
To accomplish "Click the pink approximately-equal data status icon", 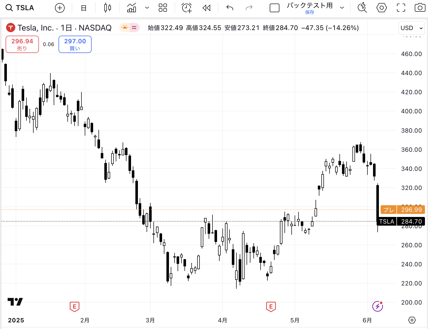I will (x=134, y=28).
